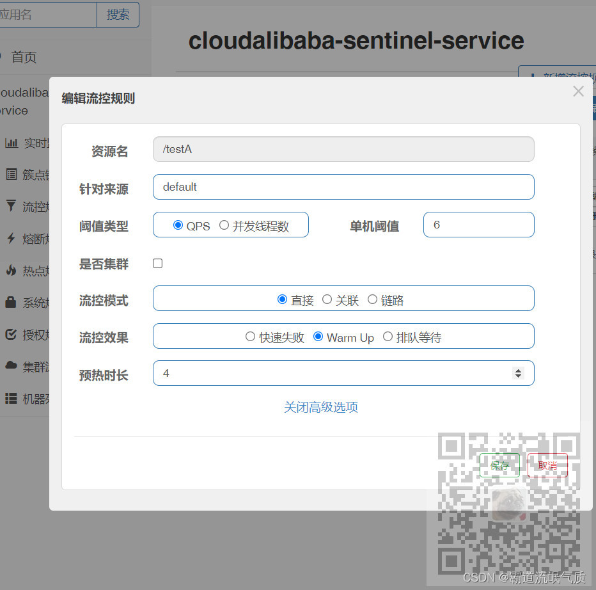The image size is (596, 590).
Task: Click the green 保存 button
Action: [499, 465]
